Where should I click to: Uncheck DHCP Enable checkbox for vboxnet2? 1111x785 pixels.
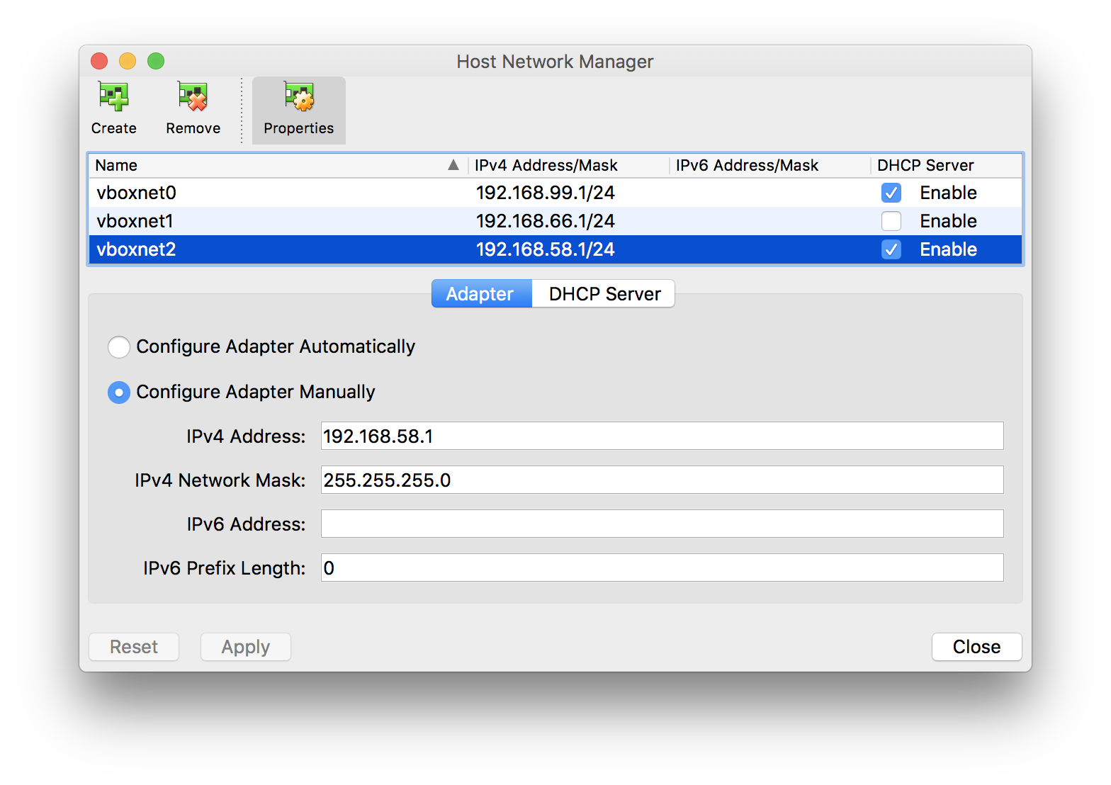pyautogui.click(x=891, y=249)
